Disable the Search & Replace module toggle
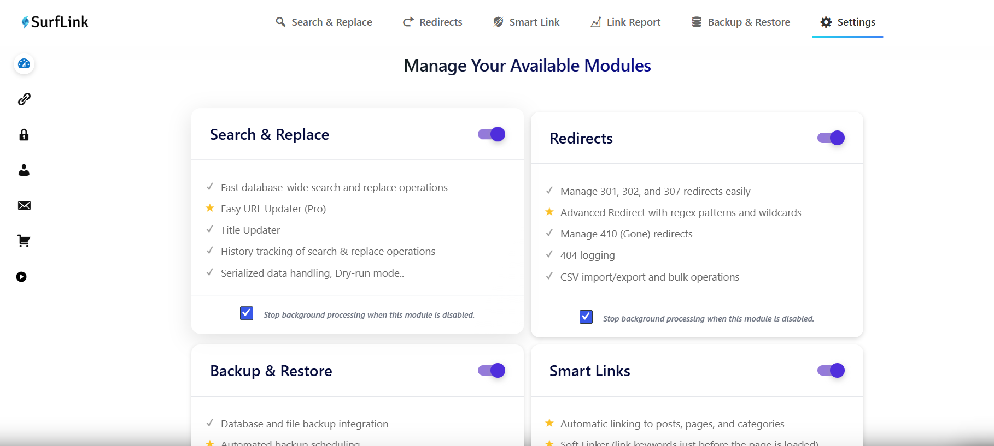This screenshot has width=994, height=446. pos(492,134)
